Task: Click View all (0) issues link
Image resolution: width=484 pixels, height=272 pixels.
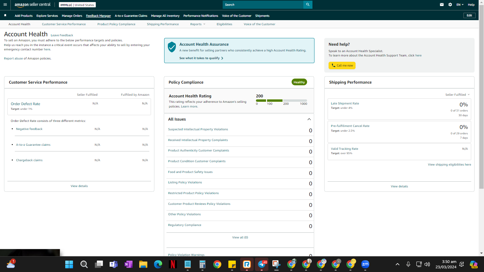Action: (240, 237)
